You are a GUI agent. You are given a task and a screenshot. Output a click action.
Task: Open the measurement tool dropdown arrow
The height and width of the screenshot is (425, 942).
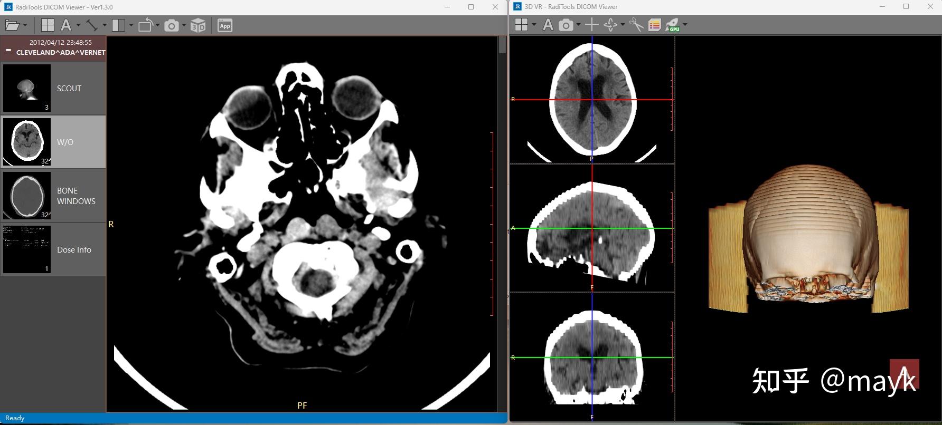(105, 25)
